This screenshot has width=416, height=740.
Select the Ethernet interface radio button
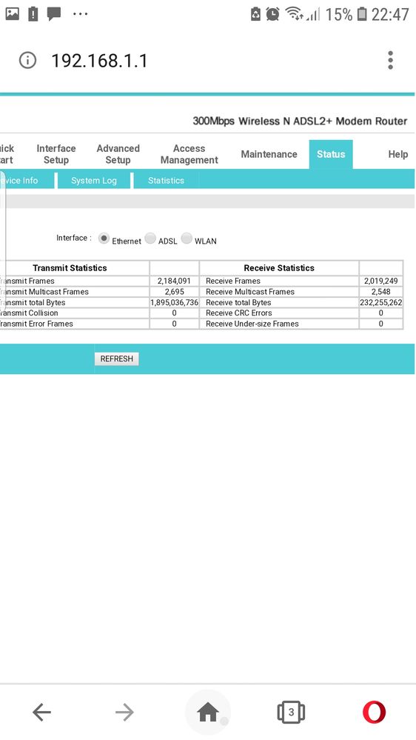(x=104, y=239)
